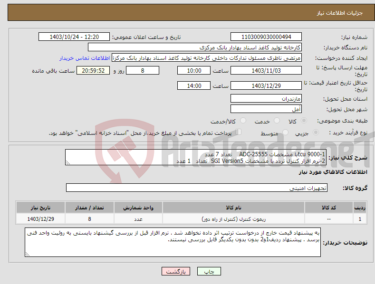The width and height of the screenshot is (375, 284).
Task: Click the resize handle of need description box
Action: (68, 162)
